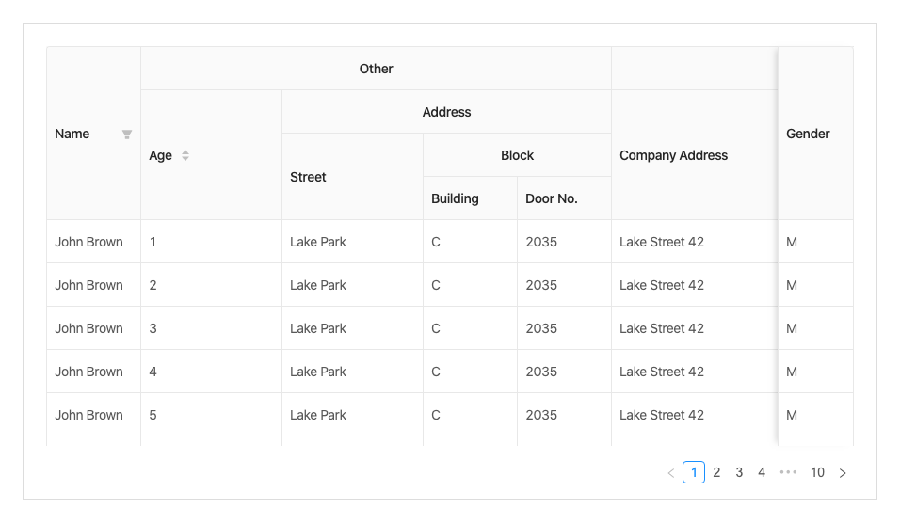Click the Age column header

pyautogui.click(x=161, y=155)
